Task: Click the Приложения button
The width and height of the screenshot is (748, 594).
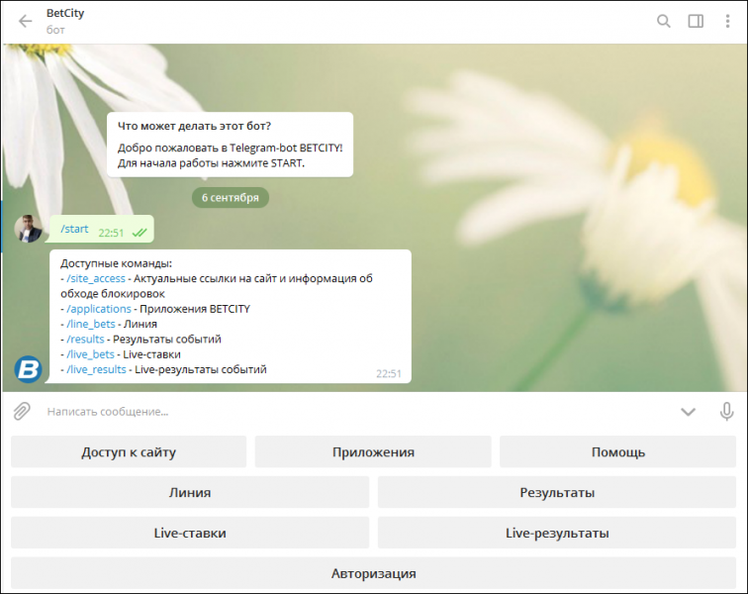Action: pyautogui.click(x=373, y=451)
